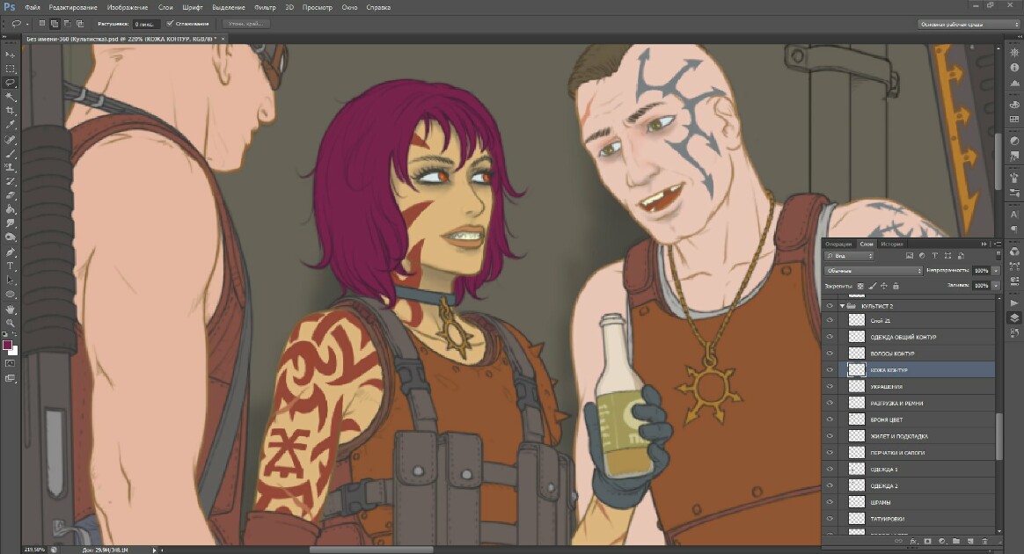Open the Фильтр menu
1024x554 pixels.
[265, 7]
